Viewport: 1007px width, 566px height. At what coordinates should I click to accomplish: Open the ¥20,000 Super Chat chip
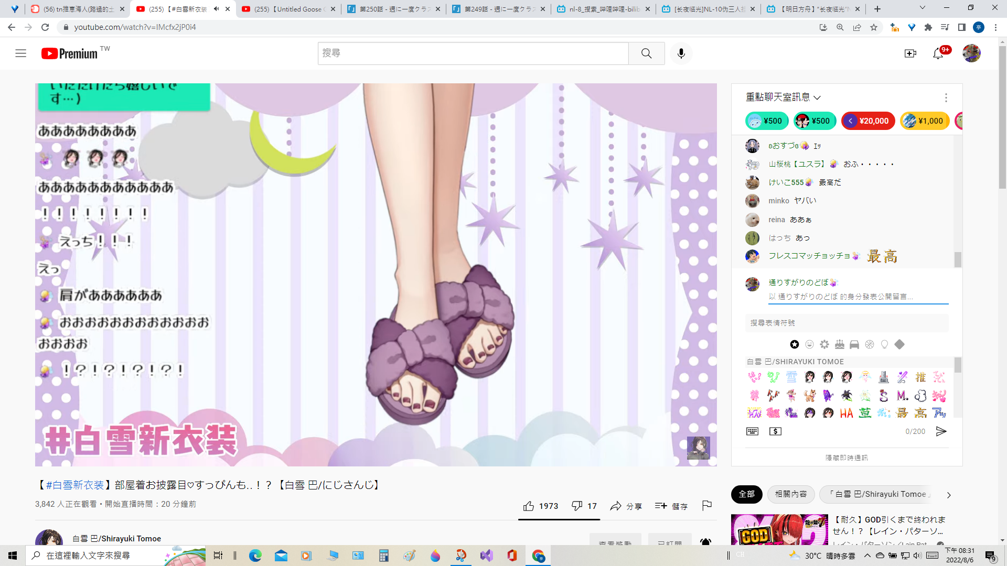pos(868,121)
